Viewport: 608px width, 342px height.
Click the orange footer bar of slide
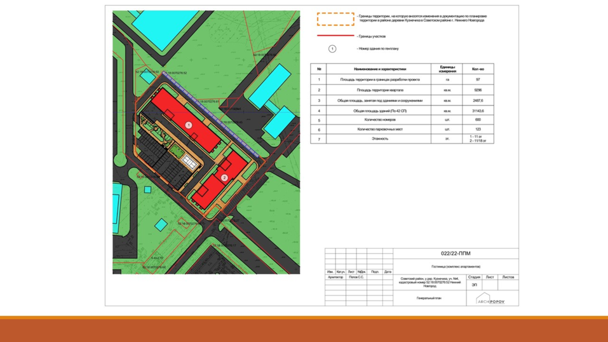coord(304,329)
